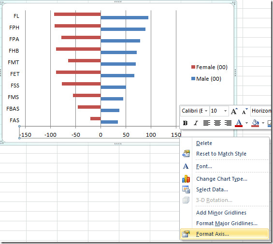
Task: Select Delete from the context menu
Action: pyautogui.click(x=204, y=143)
